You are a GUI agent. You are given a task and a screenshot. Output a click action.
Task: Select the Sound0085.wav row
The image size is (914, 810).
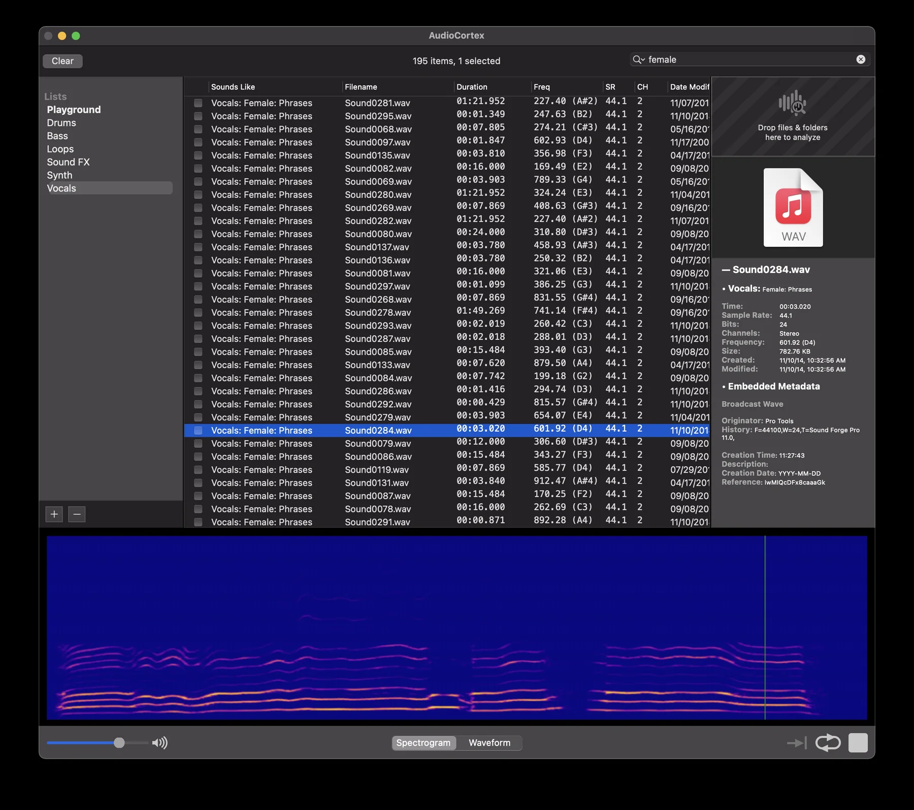(447, 352)
